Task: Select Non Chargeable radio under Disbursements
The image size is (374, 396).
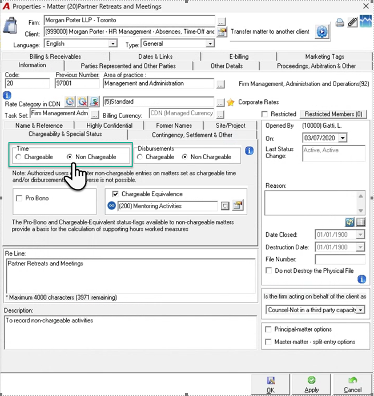Action: pos(185,157)
